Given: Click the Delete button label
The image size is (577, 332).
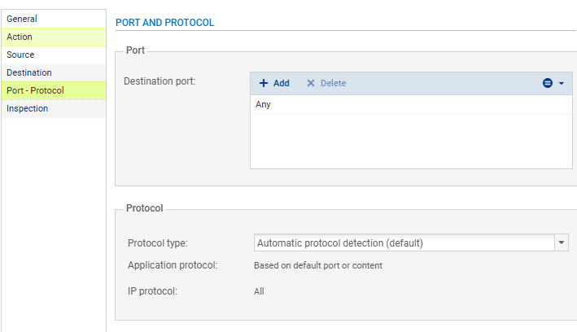Looking at the screenshot, I should tap(333, 83).
